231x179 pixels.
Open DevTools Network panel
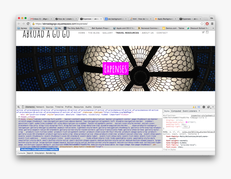[40, 107]
